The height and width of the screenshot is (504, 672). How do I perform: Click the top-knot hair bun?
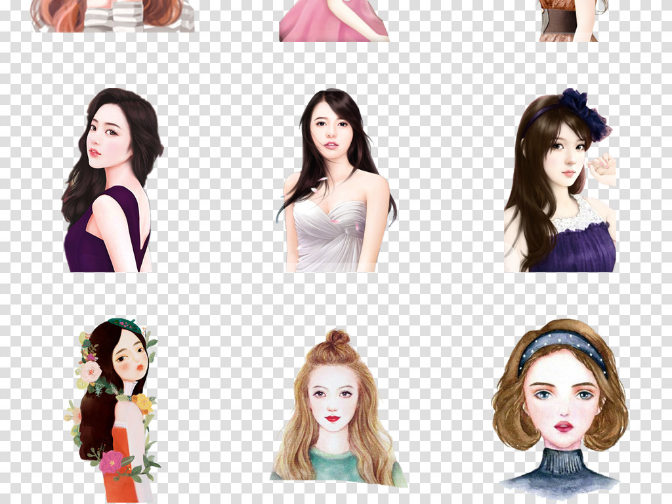pos(337,339)
